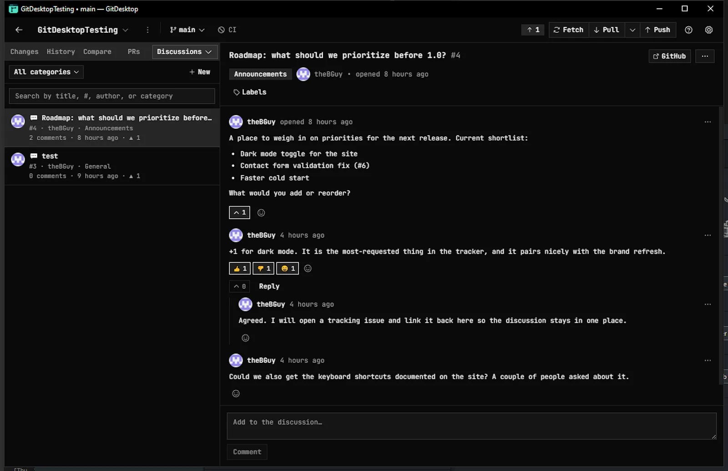
Task: Click 'Contact form validation fix (#6)' text
Action: [x=305, y=166]
